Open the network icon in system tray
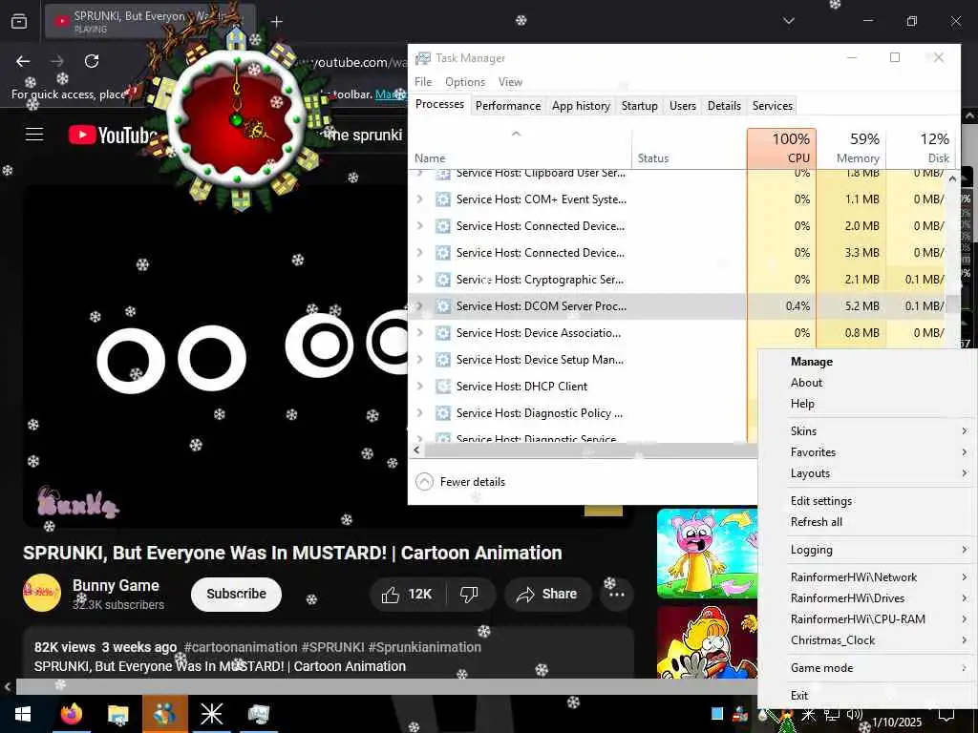The image size is (978, 733). (832, 714)
